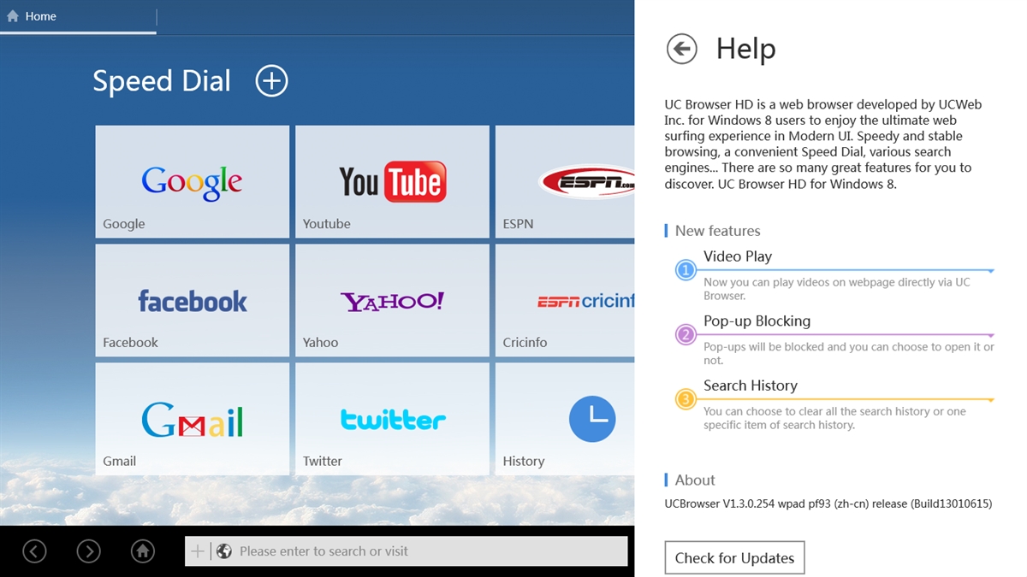Open the Google speed dial tile

point(193,181)
